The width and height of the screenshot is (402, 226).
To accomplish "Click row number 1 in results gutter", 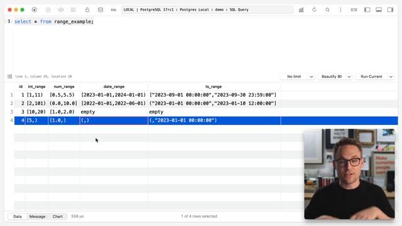I will click(11, 95).
